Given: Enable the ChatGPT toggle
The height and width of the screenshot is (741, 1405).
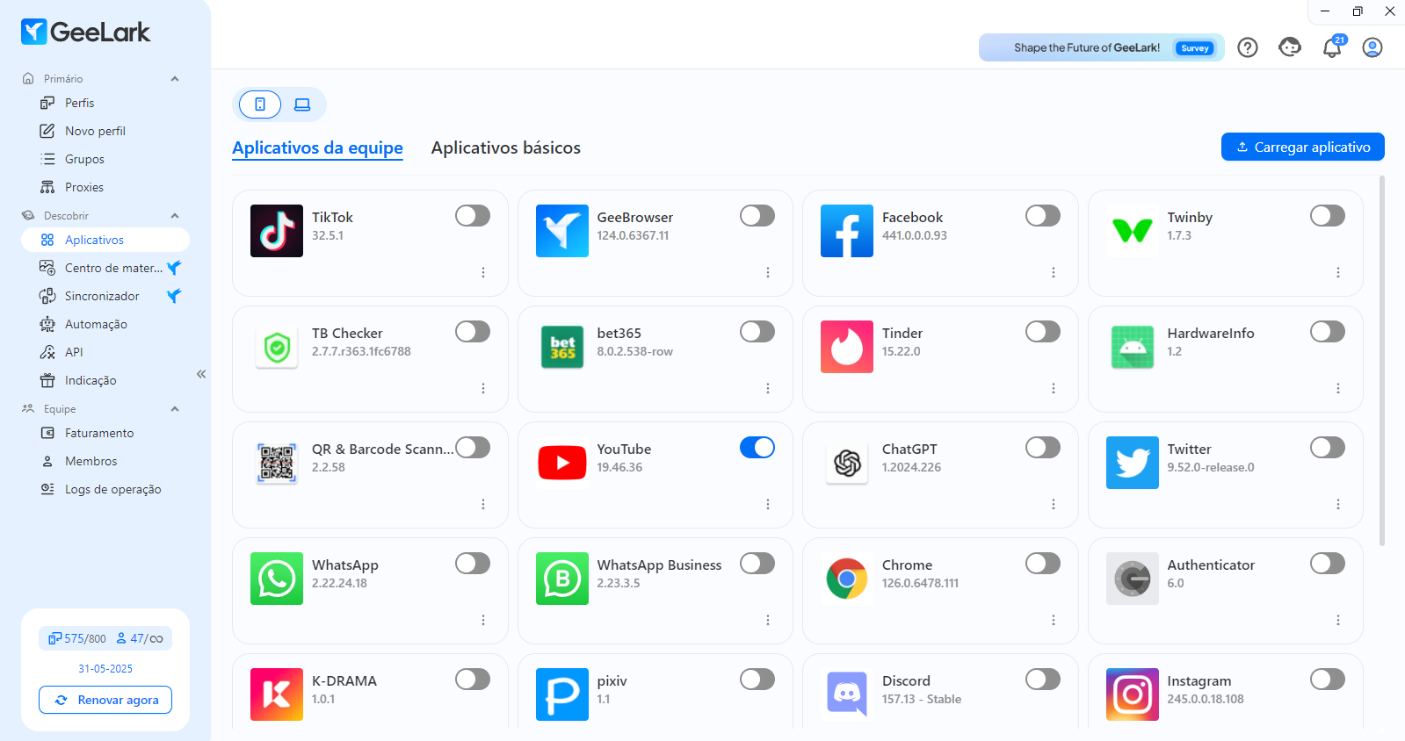Looking at the screenshot, I should click(x=1043, y=448).
